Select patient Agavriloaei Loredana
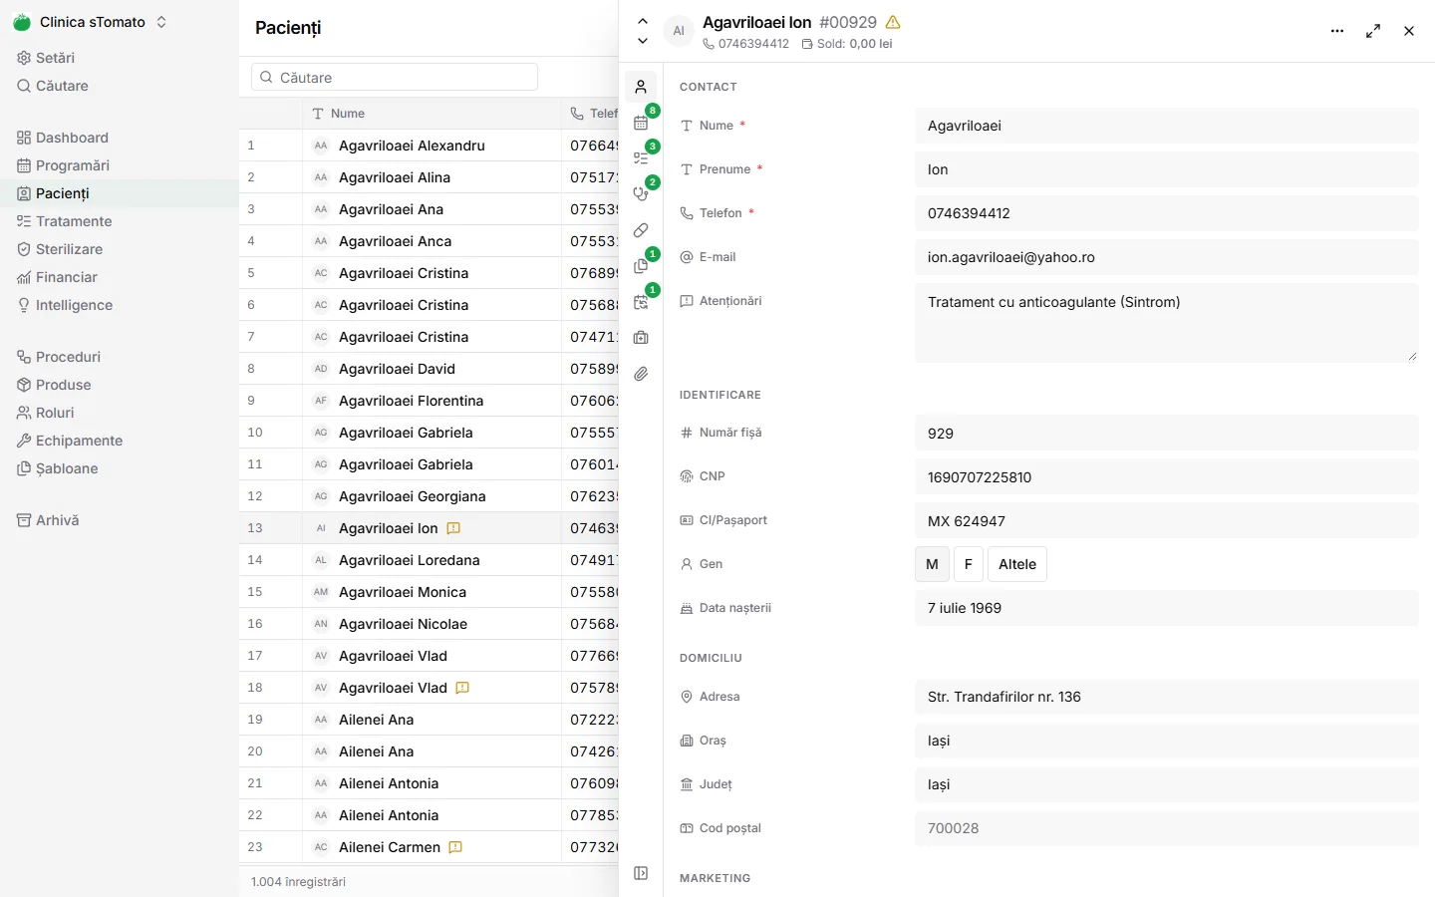 [x=410, y=560]
